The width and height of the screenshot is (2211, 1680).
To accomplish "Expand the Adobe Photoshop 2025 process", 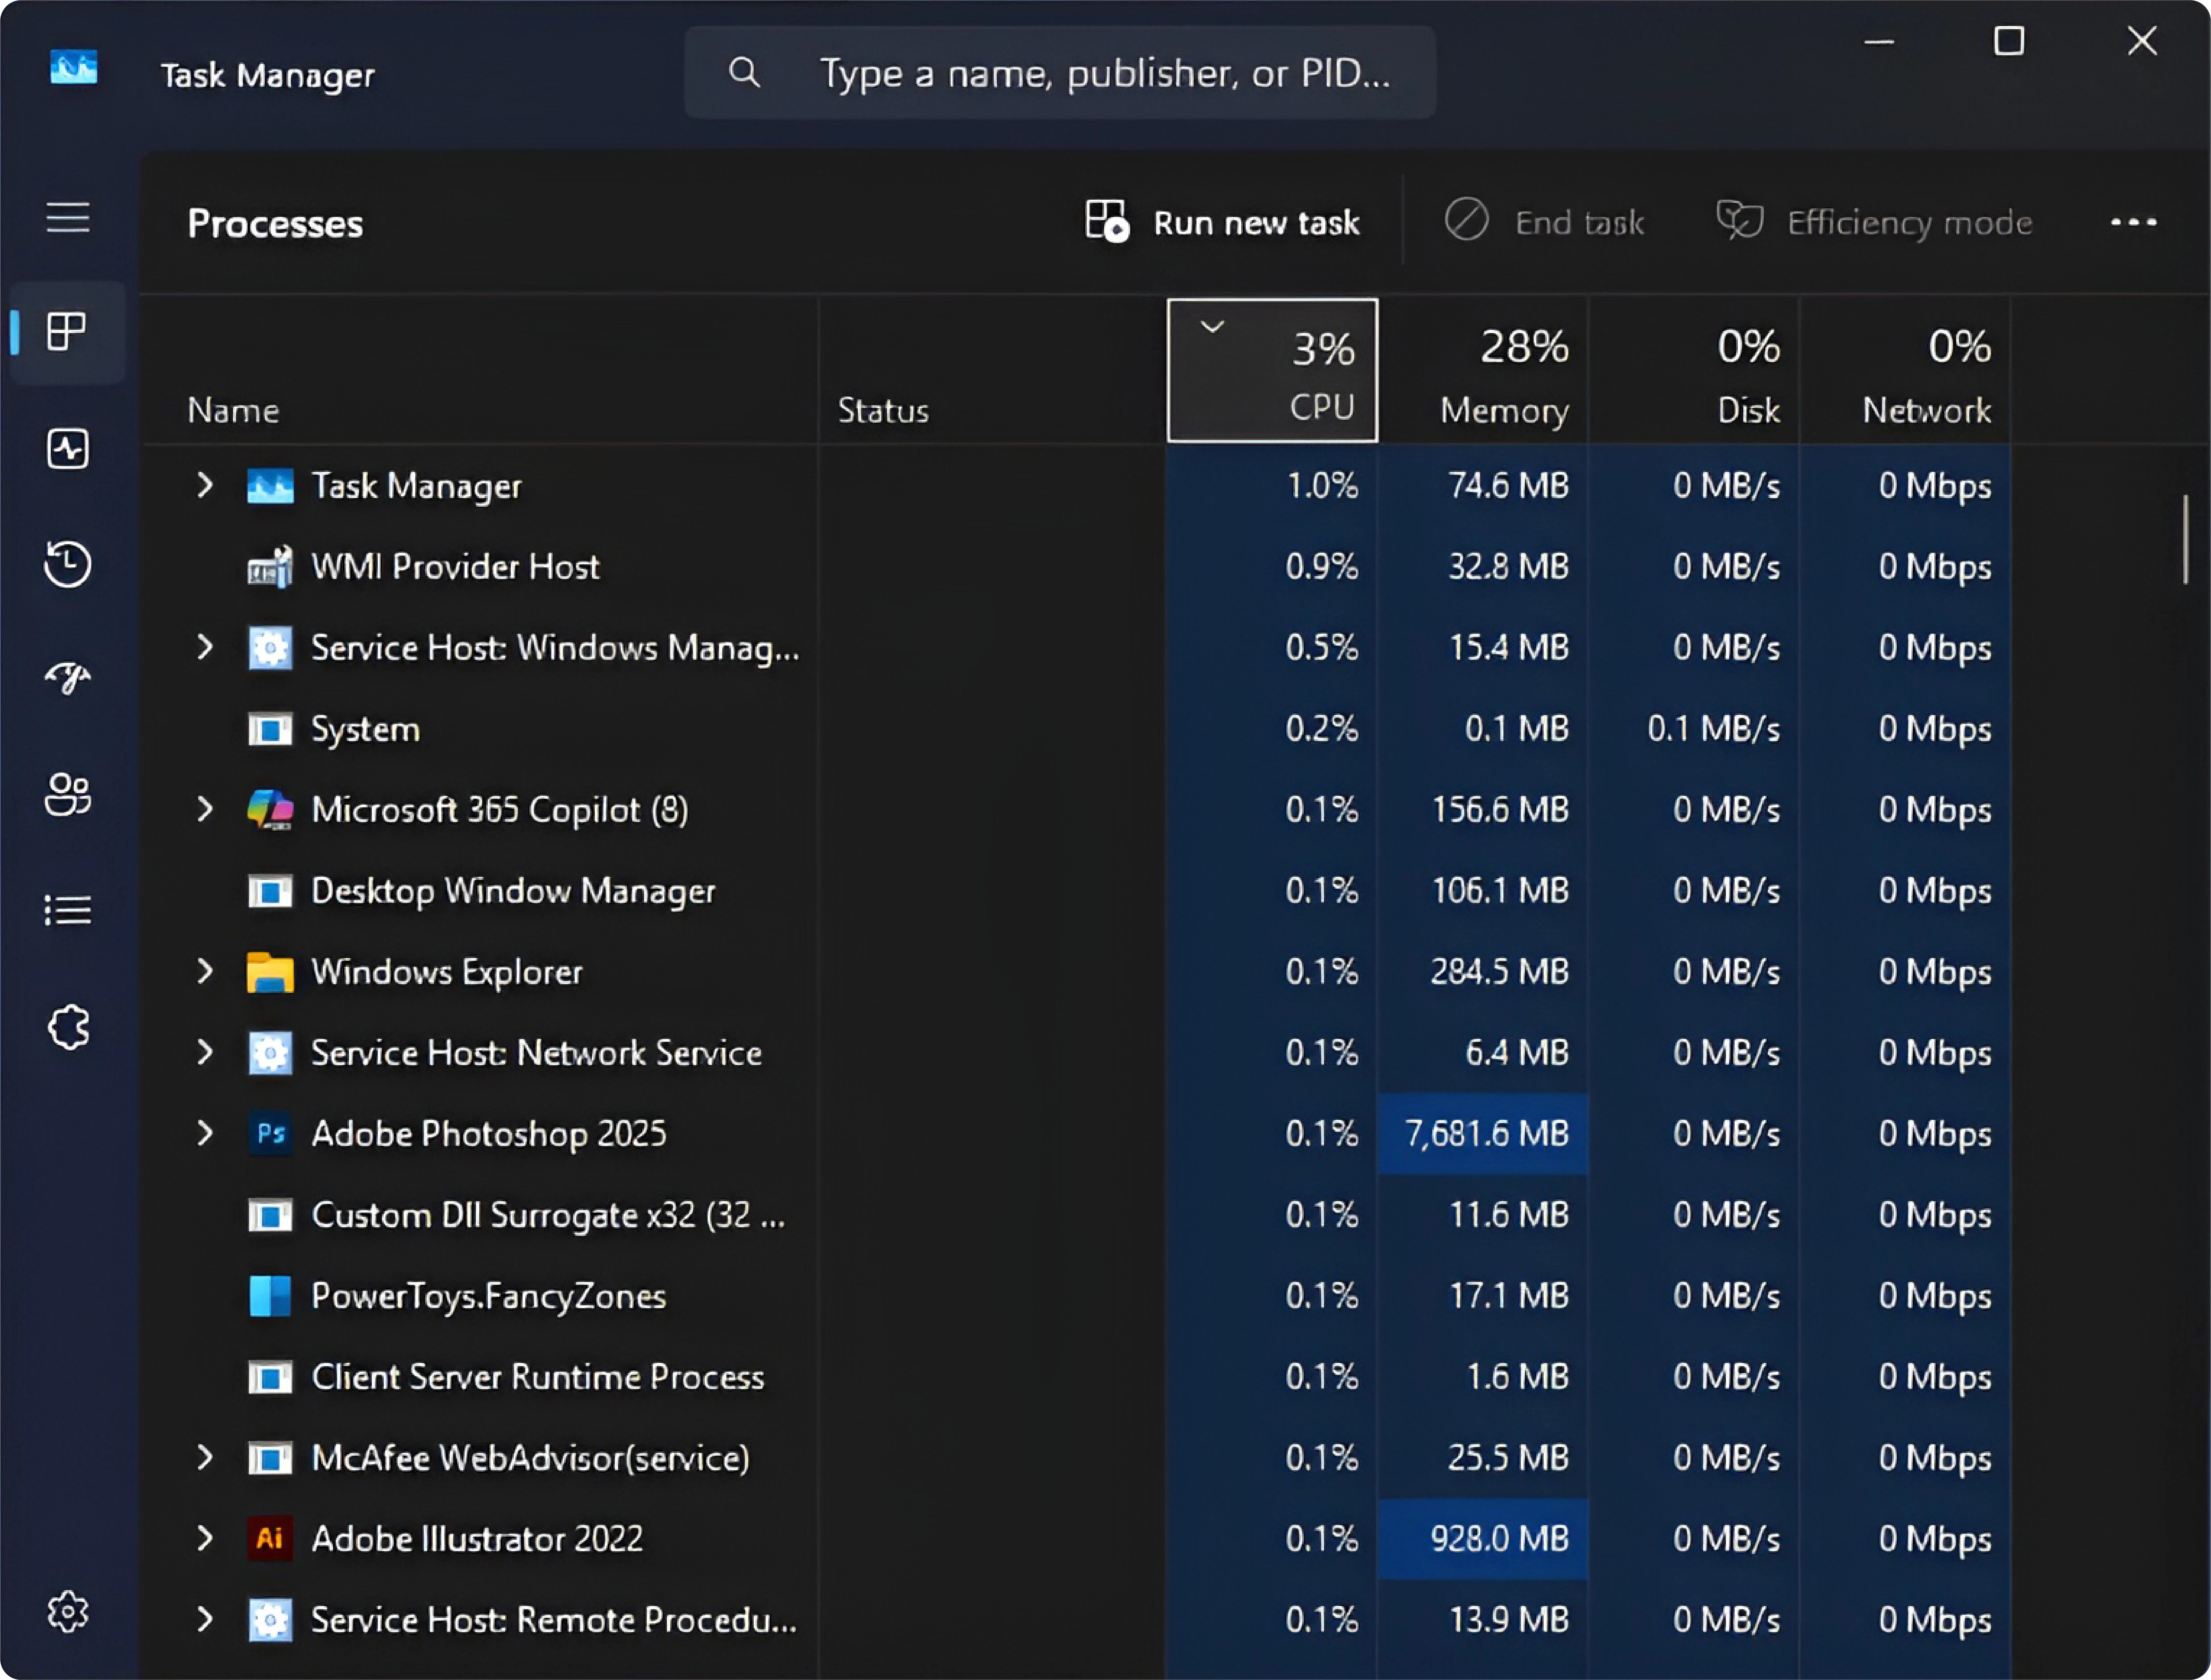I will click(205, 1133).
